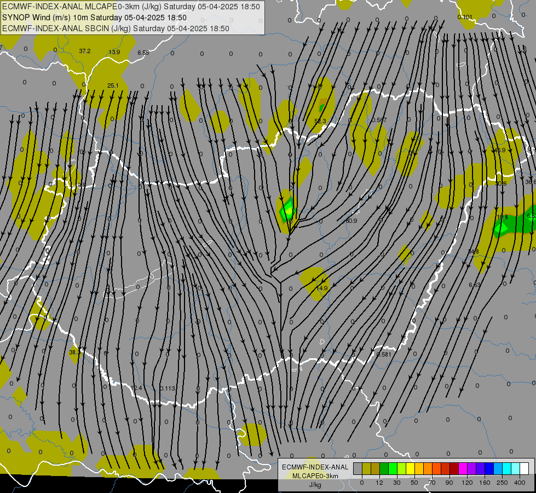This screenshot has height=493, width=536.
Task: Click the legend tick label 12
Action: pos(379,483)
